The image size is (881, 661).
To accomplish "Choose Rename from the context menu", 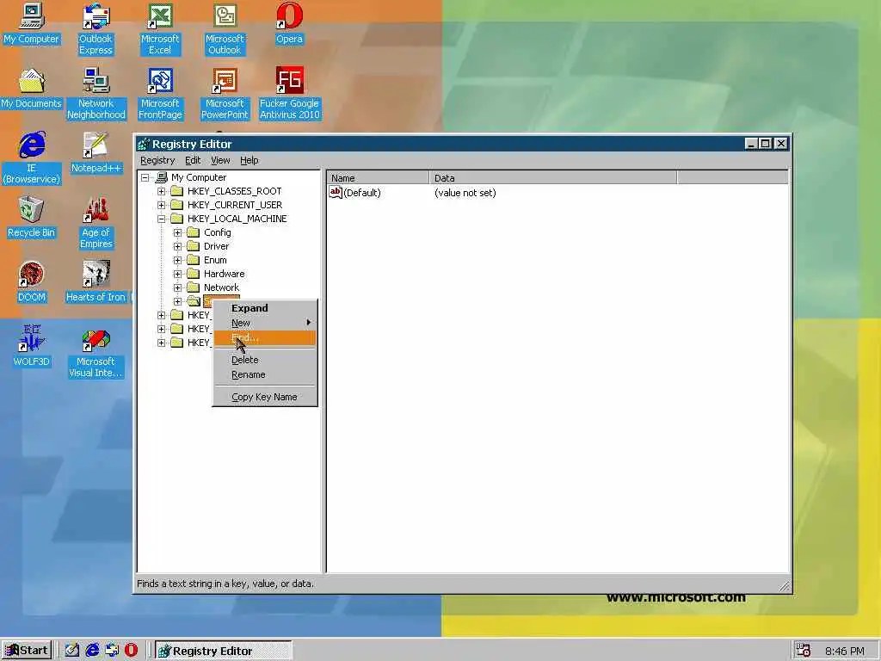I will pyautogui.click(x=265, y=374).
